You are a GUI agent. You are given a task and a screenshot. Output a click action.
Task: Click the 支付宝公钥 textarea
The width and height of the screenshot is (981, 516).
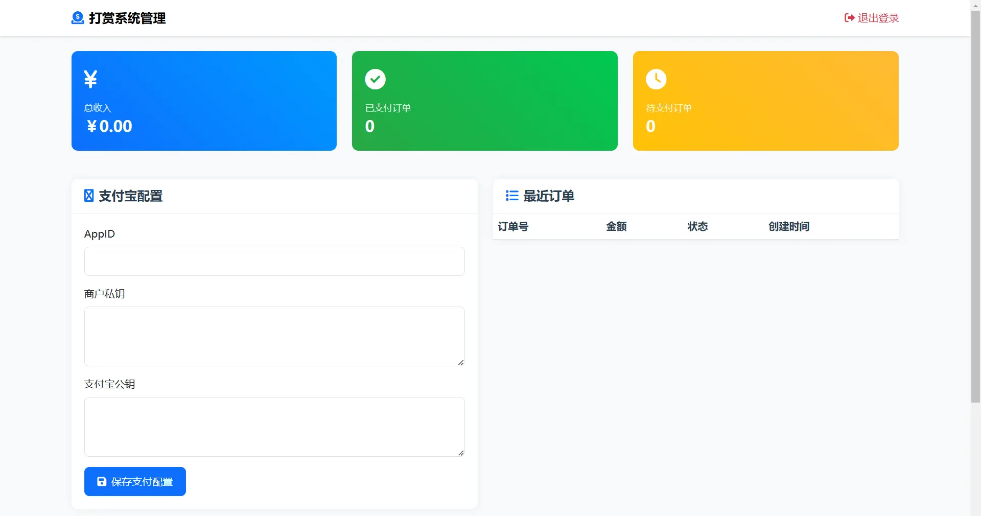274,426
